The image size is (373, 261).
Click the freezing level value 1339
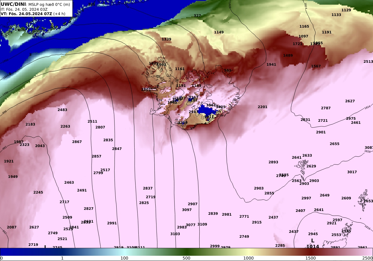point(166,39)
